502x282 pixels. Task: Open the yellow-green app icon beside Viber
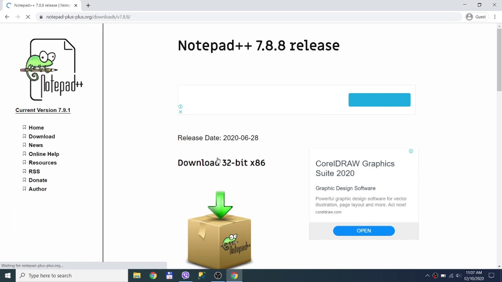point(202,275)
